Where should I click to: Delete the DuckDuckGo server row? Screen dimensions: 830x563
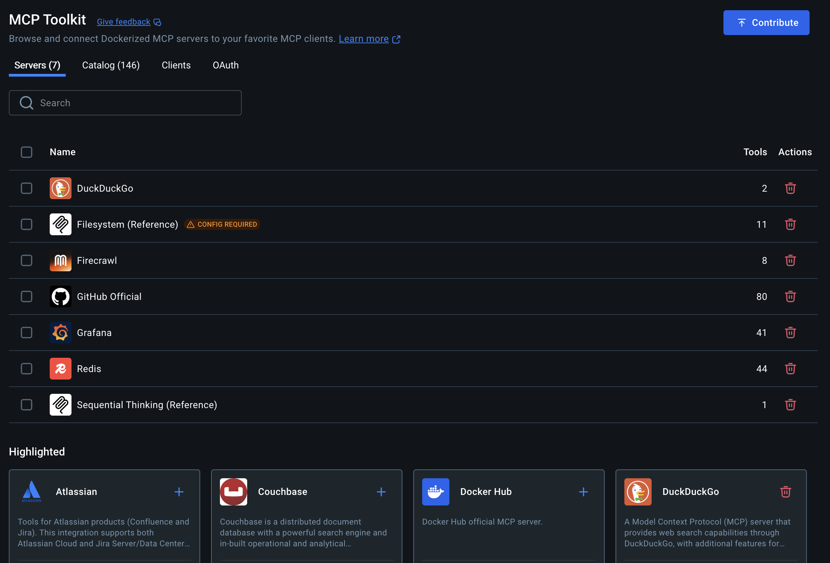click(790, 188)
